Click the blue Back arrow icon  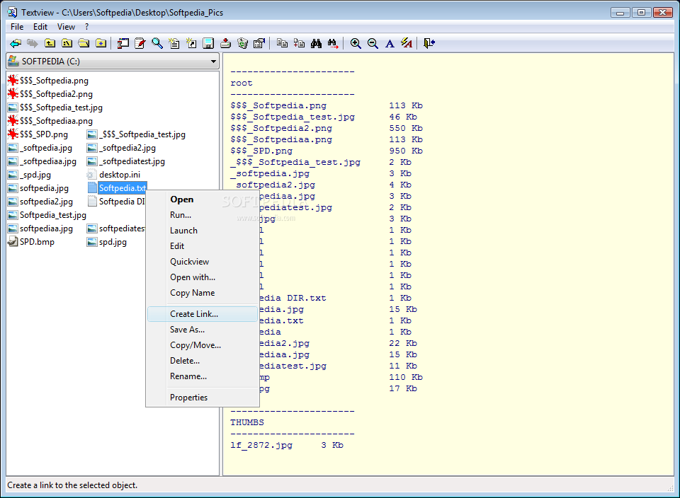click(x=16, y=43)
